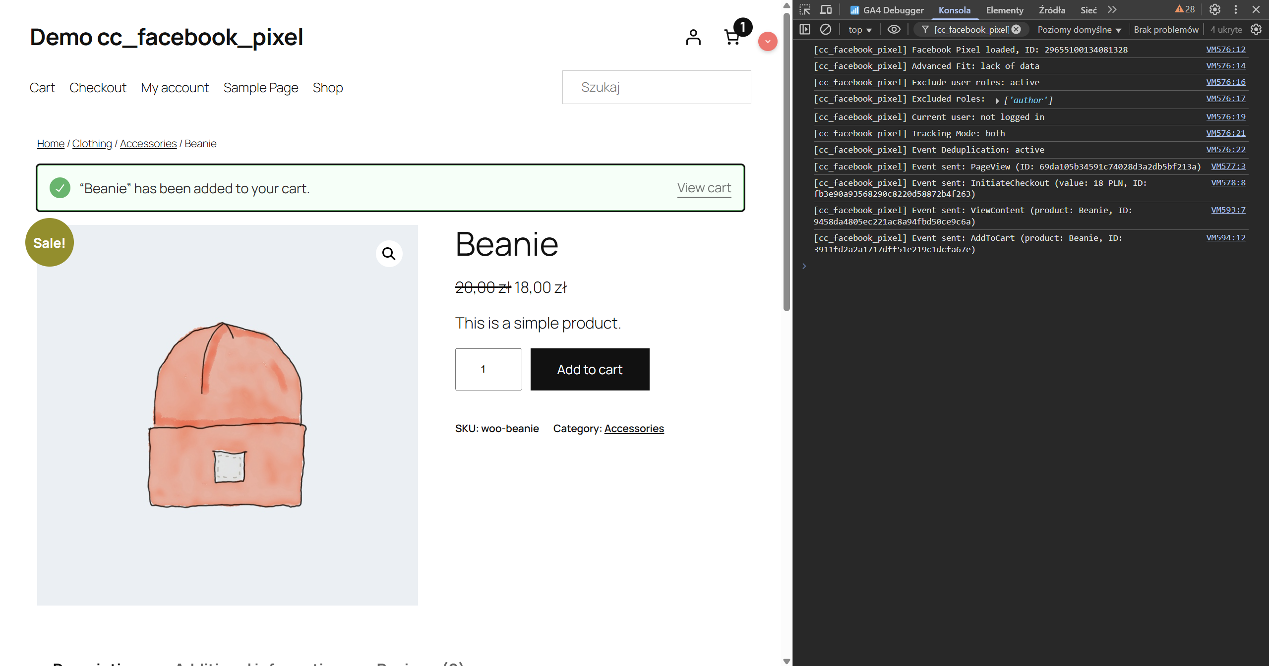This screenshot has width=1269, height=666.
Task: Open the user account icon in the header
Action: 693,37
